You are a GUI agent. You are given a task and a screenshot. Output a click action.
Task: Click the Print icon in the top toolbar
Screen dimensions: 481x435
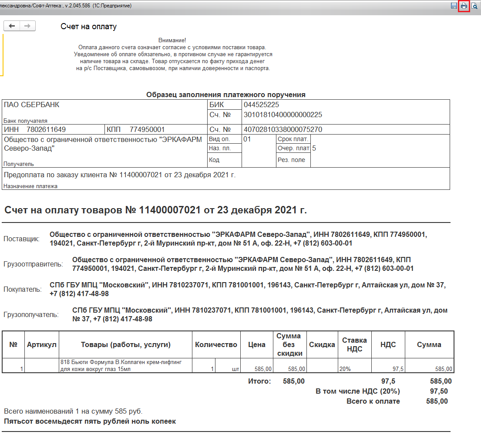[464, 6]
